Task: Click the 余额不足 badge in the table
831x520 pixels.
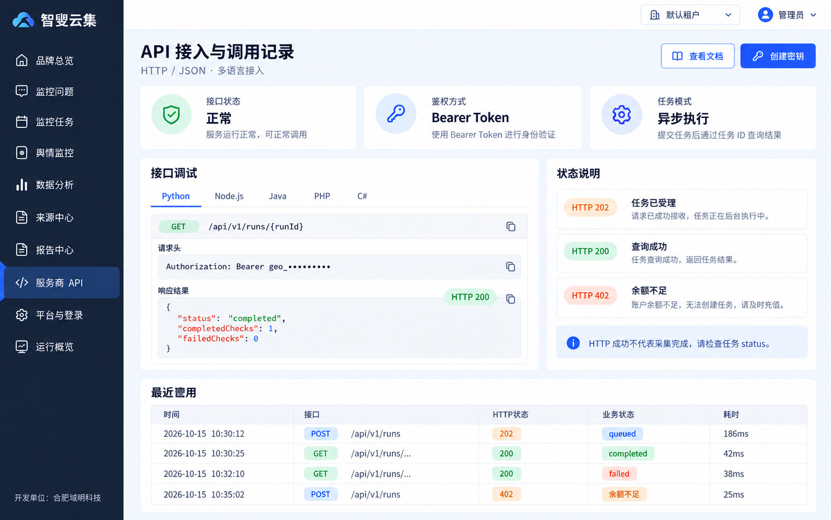Action: click(x=624, y=494)
